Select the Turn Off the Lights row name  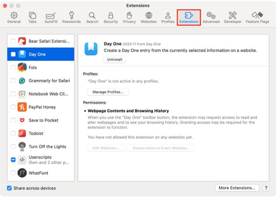point(47,147)
